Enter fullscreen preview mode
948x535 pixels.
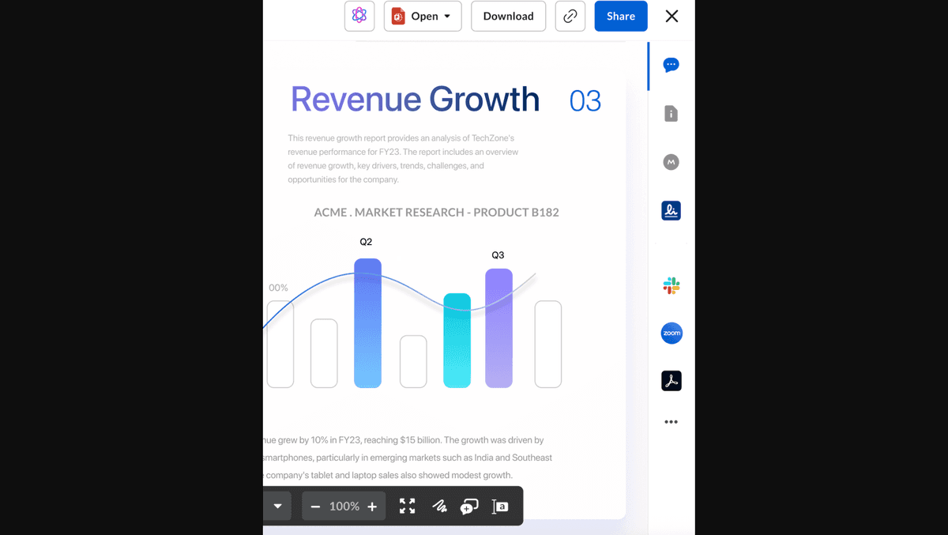(407, 507)
